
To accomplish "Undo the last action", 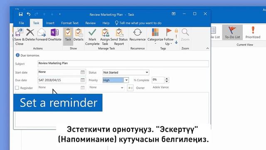I will pos(29,14).
